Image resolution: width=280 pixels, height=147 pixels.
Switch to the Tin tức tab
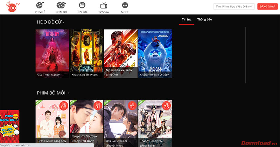[x=187, y=19]
